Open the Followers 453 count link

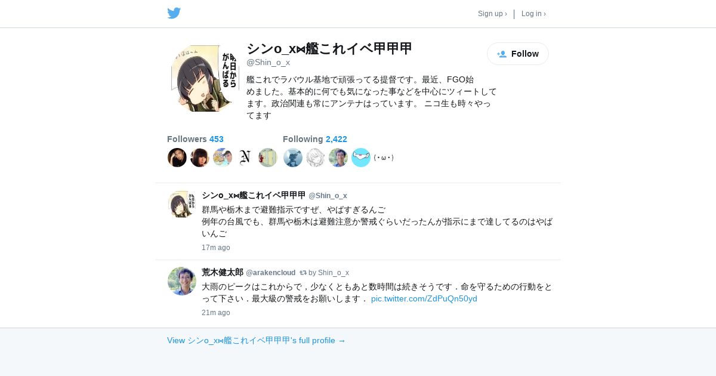(x=195, y=139)
